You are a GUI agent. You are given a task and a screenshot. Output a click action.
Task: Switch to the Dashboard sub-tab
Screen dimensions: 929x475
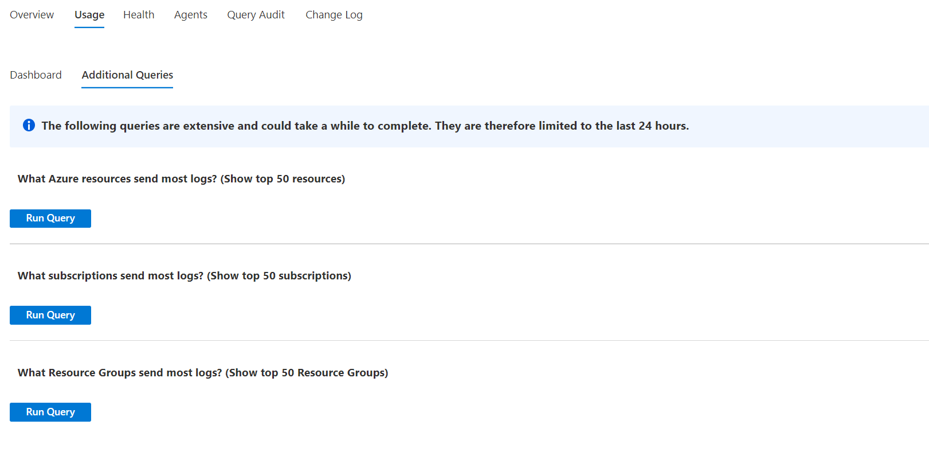point(36,75)
